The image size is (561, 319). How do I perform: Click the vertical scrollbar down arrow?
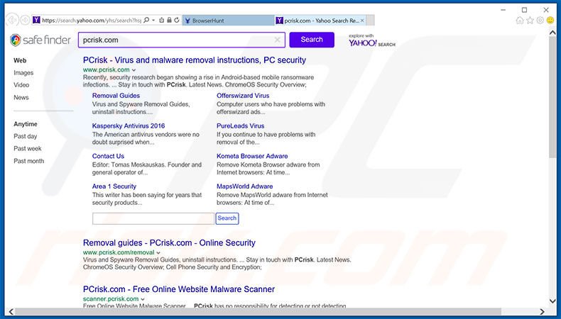[552, 301]
